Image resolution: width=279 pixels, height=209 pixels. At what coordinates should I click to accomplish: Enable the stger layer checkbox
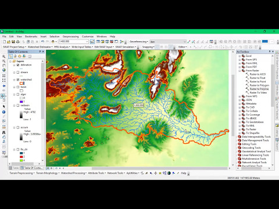click(18, 95)
